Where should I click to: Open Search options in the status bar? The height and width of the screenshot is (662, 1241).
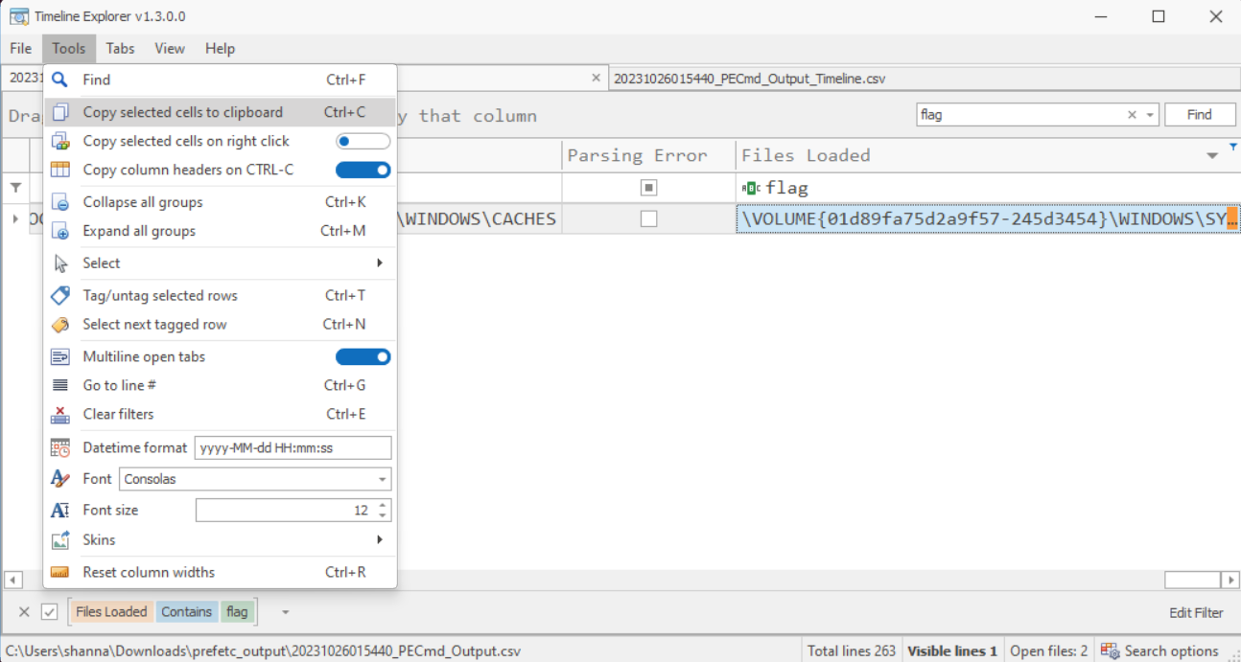point(1160,650)
